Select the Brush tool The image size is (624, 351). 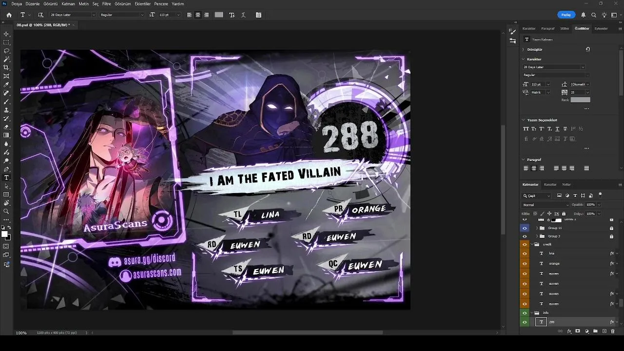[6, 101]
